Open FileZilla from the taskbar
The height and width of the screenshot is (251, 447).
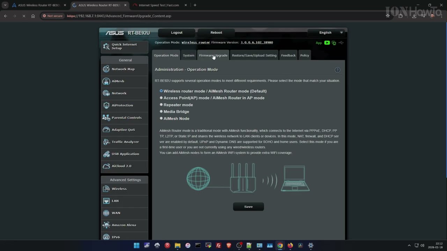point(219,245)
